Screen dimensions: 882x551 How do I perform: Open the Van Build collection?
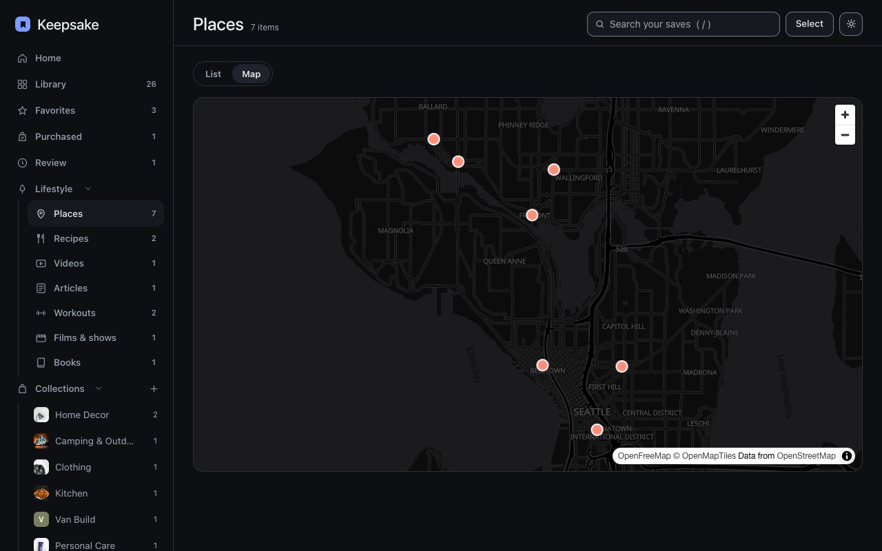pyautogui.click(x=96, y=520)
